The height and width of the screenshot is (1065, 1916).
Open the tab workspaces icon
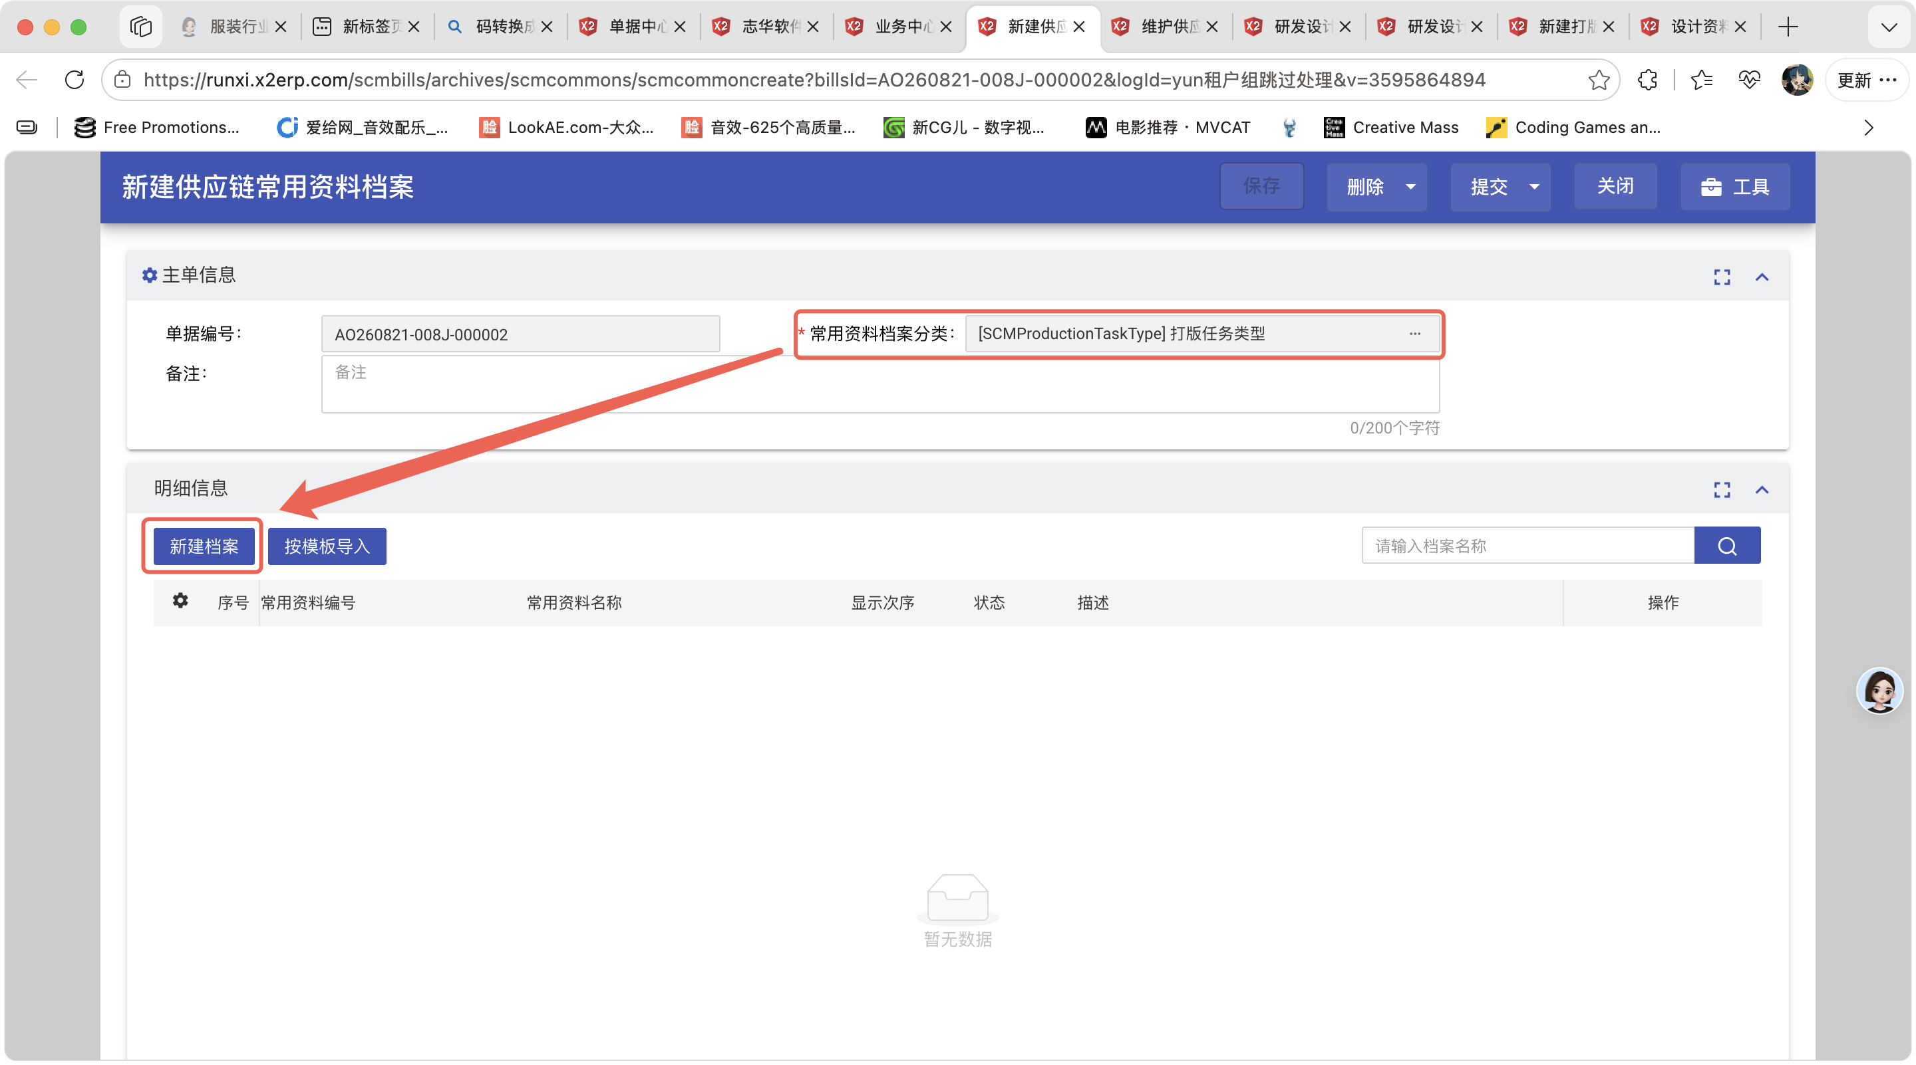140,27
